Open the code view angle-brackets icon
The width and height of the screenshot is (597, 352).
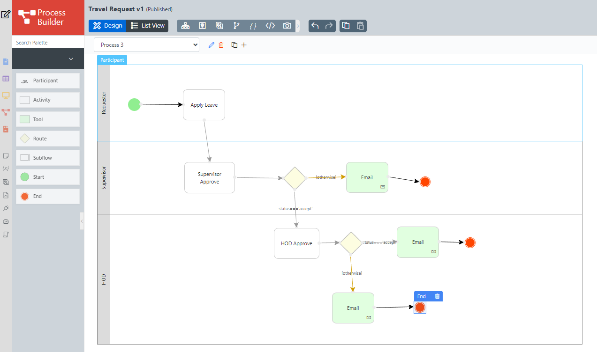tap(270, 26)
